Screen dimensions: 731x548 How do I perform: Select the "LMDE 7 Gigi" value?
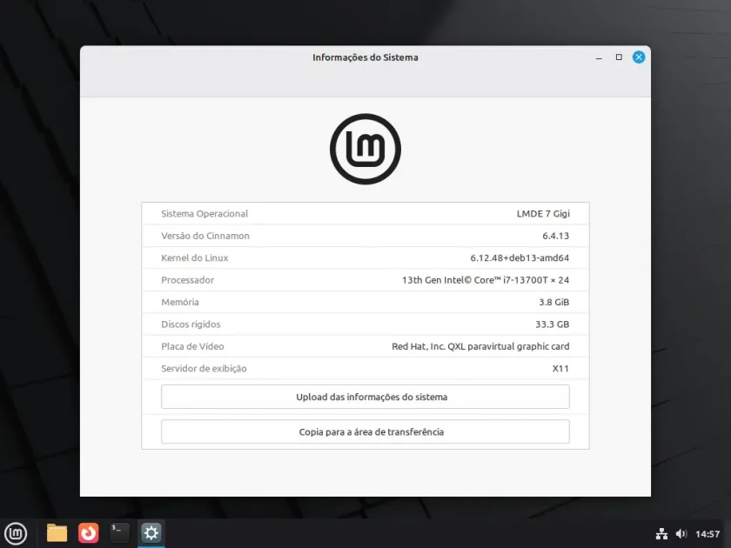pyautogui.click(x=543, y=214)
